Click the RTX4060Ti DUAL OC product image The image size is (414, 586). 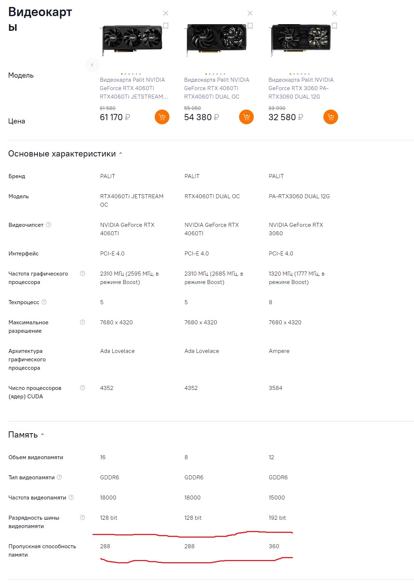point(216,40)
